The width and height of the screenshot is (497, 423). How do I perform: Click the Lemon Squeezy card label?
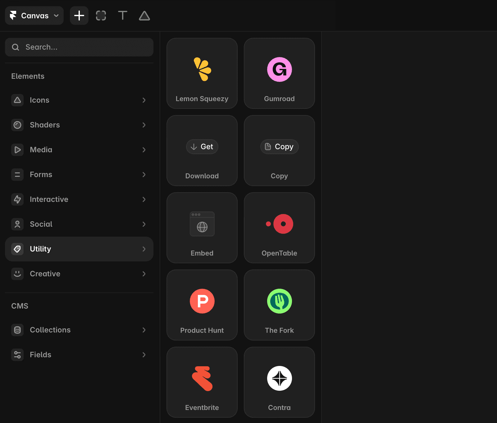pyautogui.click(x=202, y=99)
